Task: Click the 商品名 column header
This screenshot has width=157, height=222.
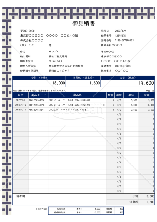Action: pyautogui.click(x=78, y=95)
